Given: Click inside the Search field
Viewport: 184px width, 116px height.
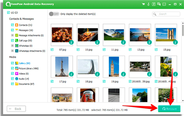Looking at the screenshot, I should [x=166, y=14].
